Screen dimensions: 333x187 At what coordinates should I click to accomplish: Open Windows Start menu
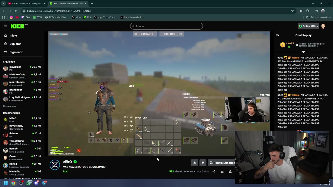point(5,183)
